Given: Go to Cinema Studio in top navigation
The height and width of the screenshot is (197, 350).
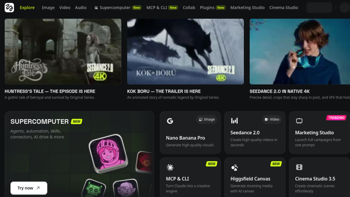Looking at the screenshot, I should point(283,8).
